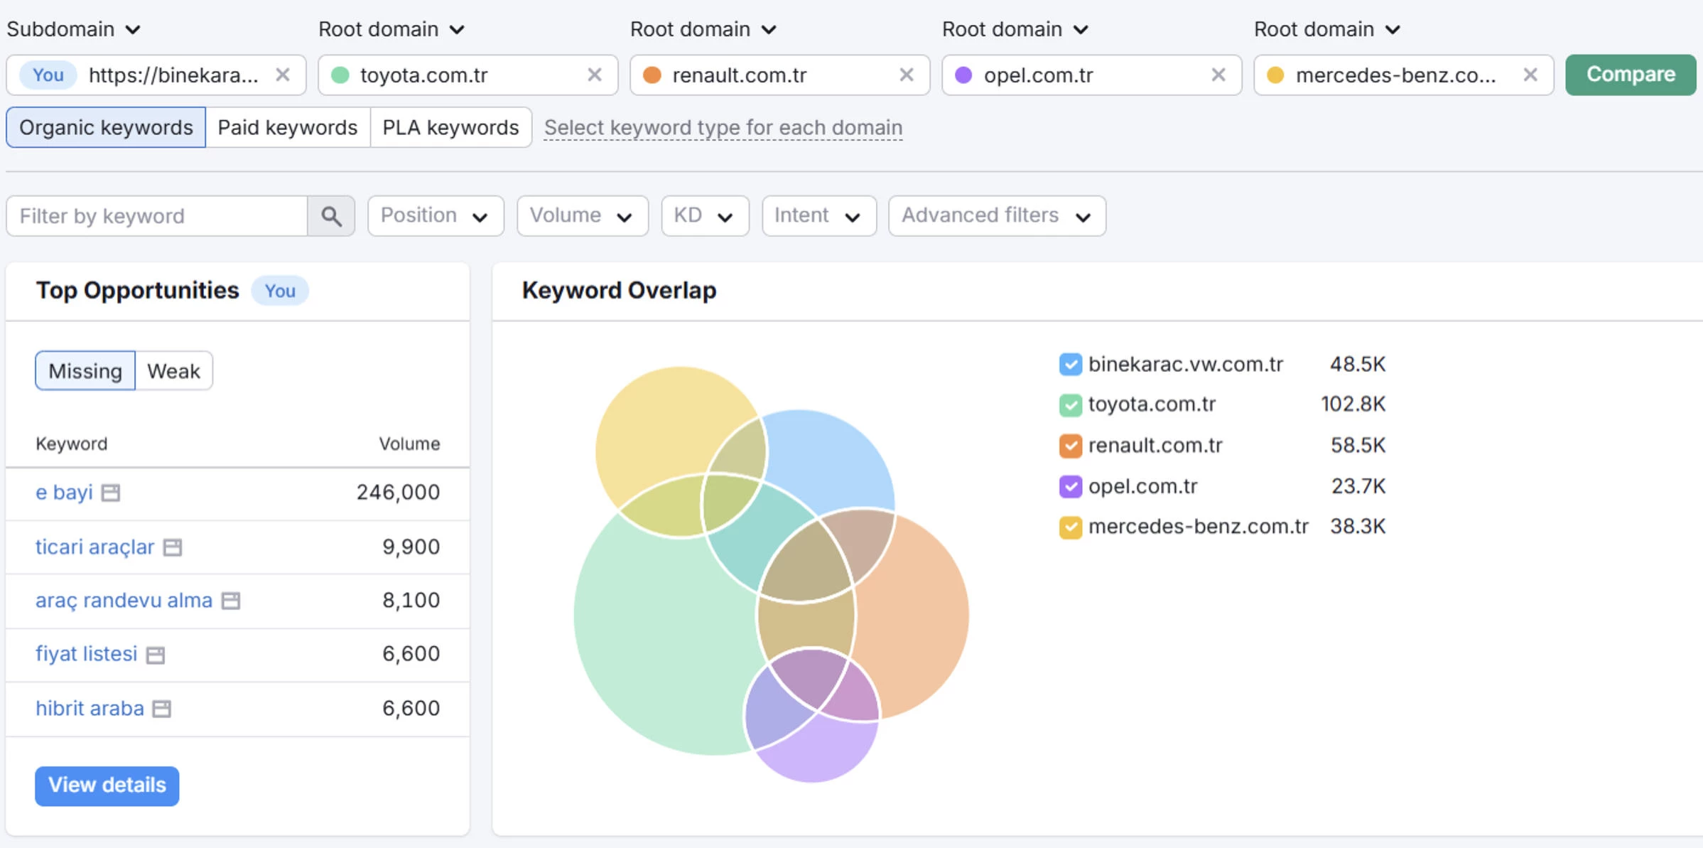Screen dimensions: 1703x848
Task: Remove mercedes-benz domain with its X icon
Action: click(x=1530, y=75)
